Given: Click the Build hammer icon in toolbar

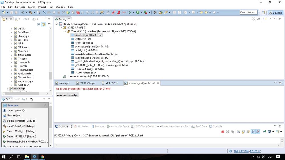Looking at the screenshot, I should point(31,12).
